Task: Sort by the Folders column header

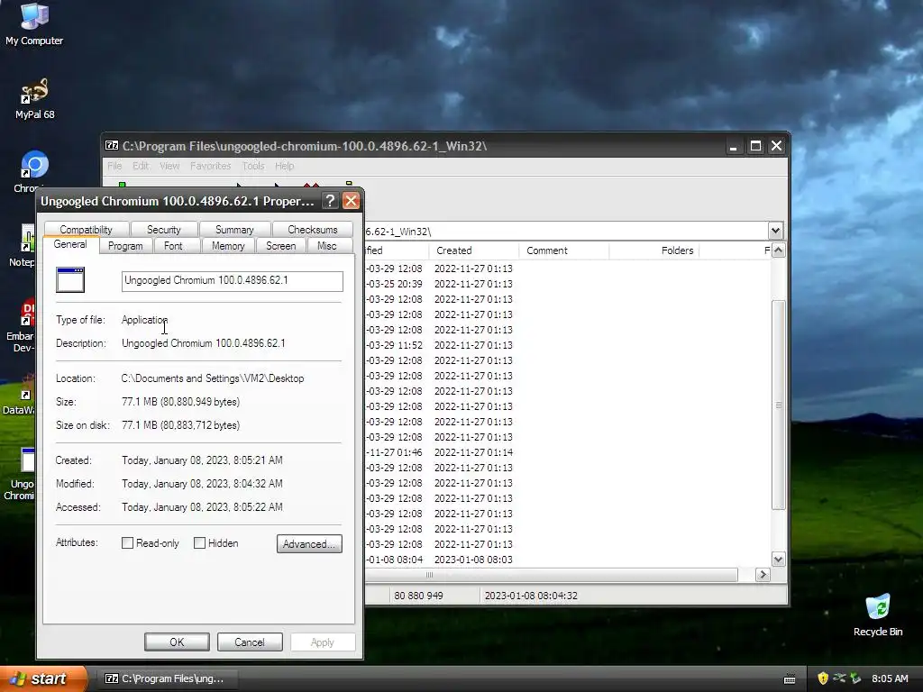Action: coord(654,250)
